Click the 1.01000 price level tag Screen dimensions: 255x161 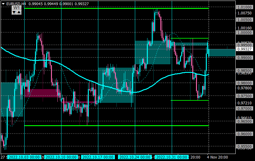click(245, 7)
